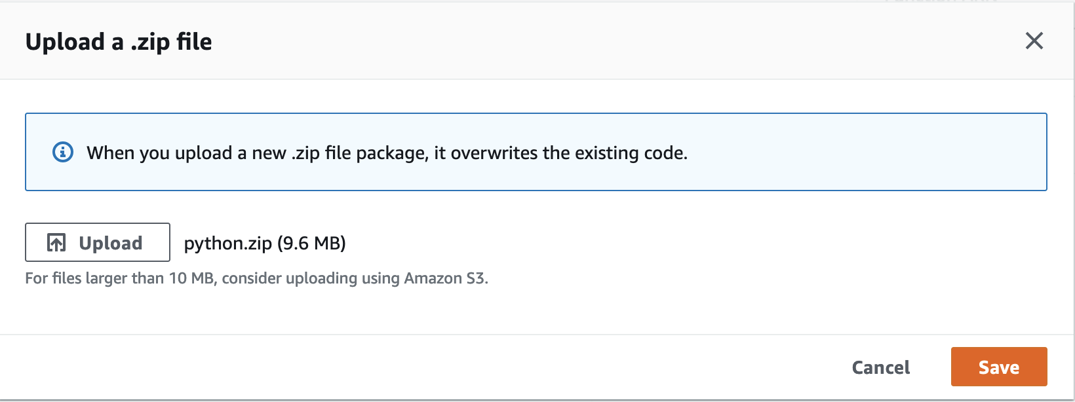Click the info icon in the alert banner

point(63,153)
